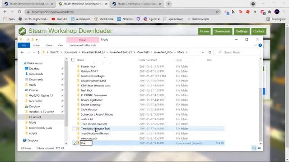This screenshot has width=289, height=162.
Task: Reload the Steam Workshop Downloader page
Action: (x=19, y=12)
